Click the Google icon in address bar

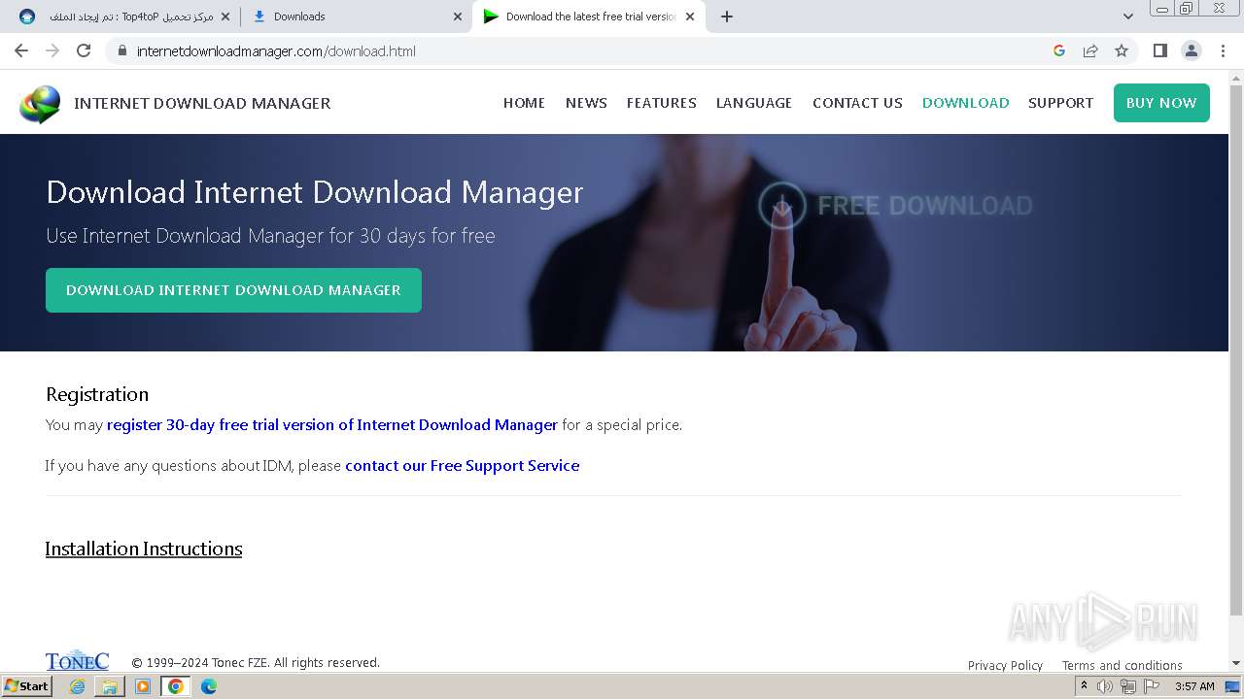pos(1059,50)
